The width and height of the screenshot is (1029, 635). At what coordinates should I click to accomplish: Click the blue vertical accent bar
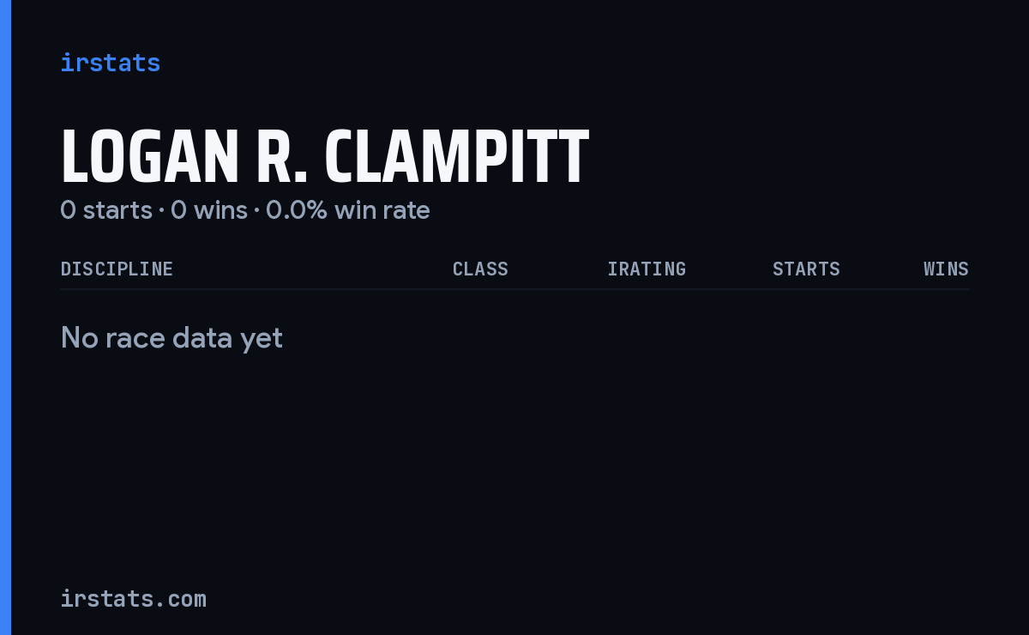(5, 317)
